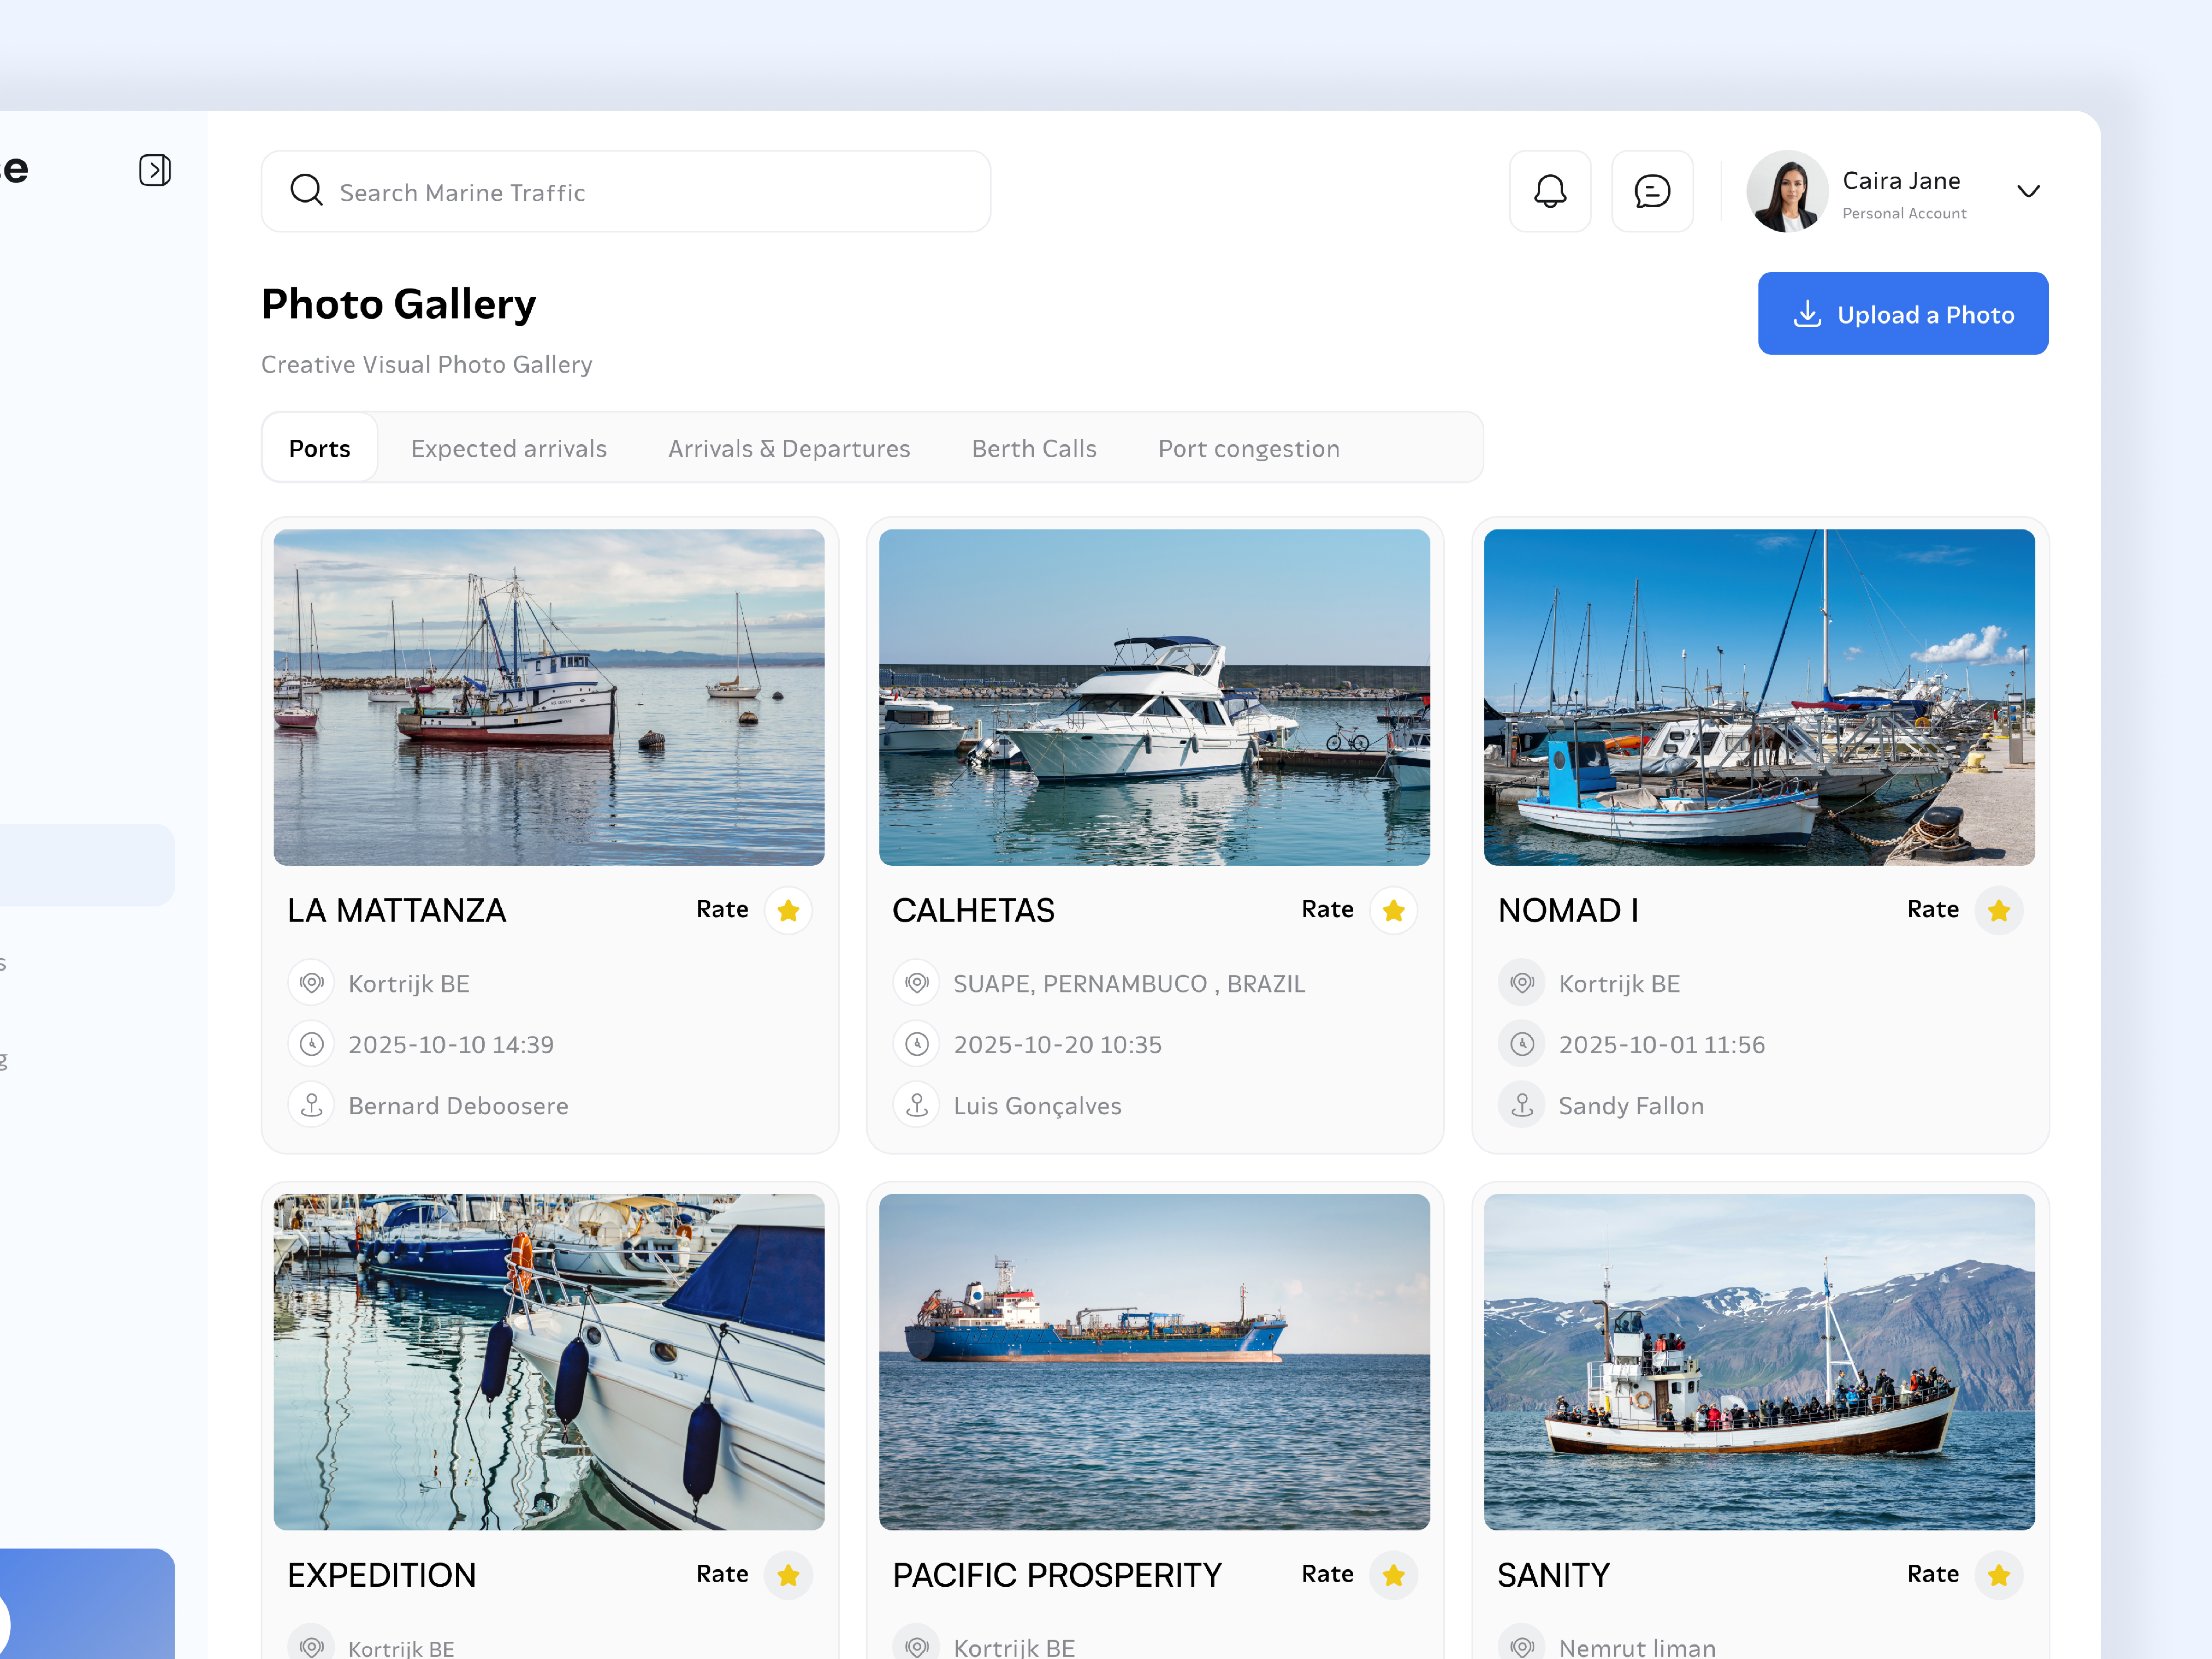Click the location icon on NOMAD I card
The height and width of the screenshot is (1659, 2212).
(x=1522, y=983)
